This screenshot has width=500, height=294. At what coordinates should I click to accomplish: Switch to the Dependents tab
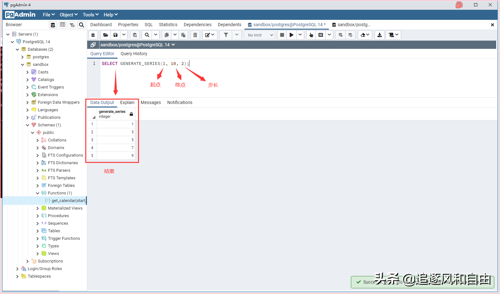point(230,25)
